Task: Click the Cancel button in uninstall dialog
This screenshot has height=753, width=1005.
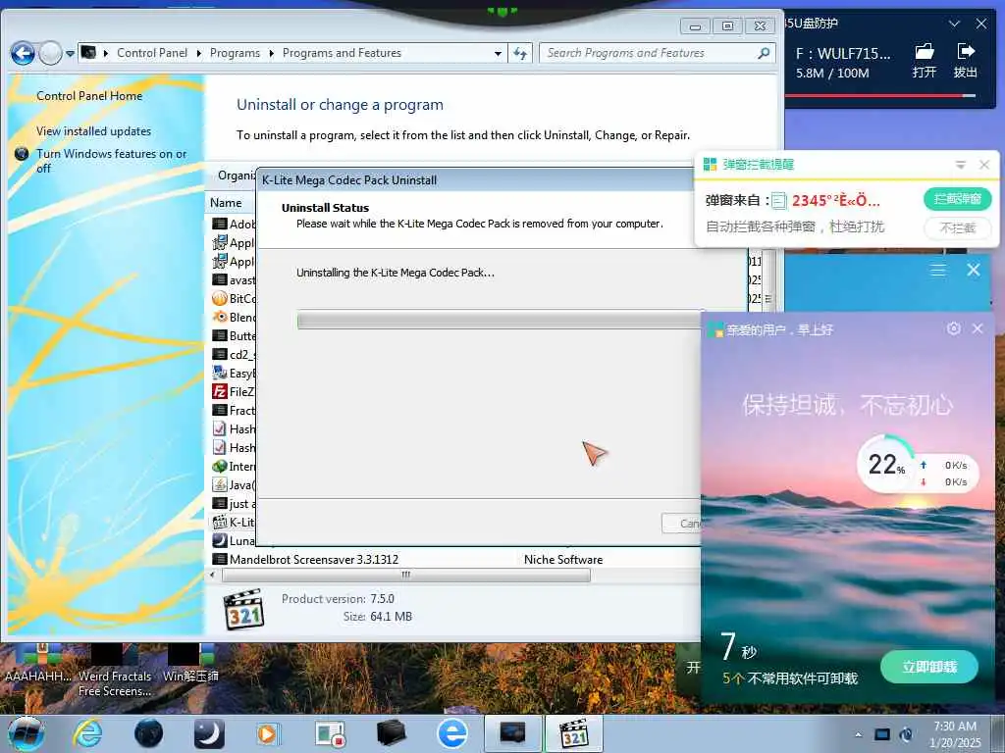Action: [682, 524]
